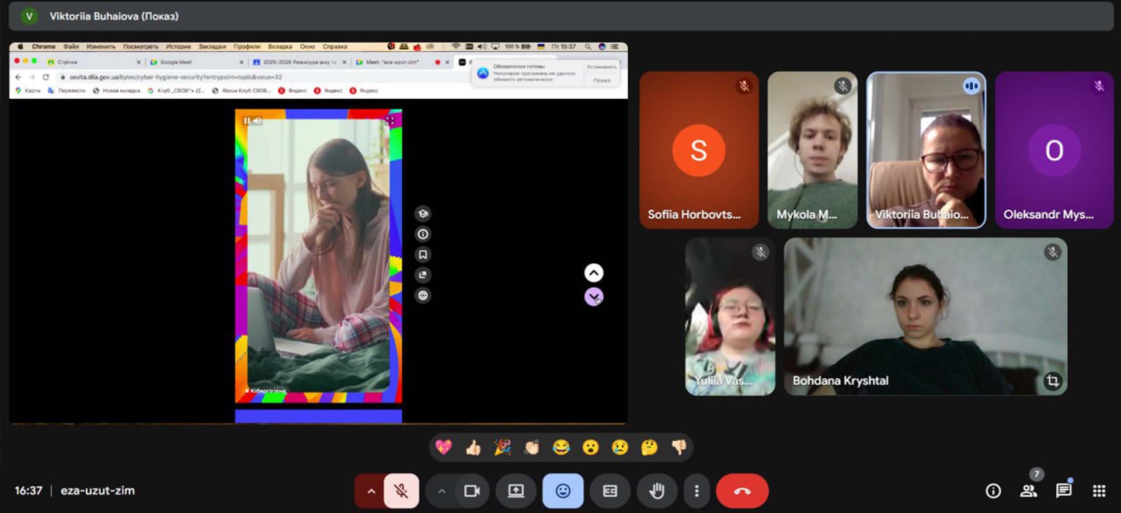
Task: Unmute the microphone
Action: 401,491
